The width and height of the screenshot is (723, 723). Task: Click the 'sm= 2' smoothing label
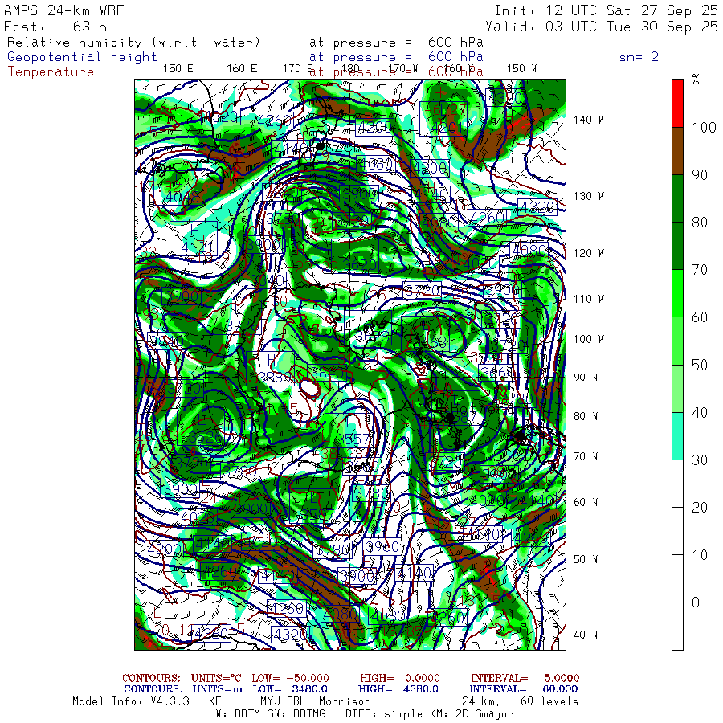click(x=639, y=57)
